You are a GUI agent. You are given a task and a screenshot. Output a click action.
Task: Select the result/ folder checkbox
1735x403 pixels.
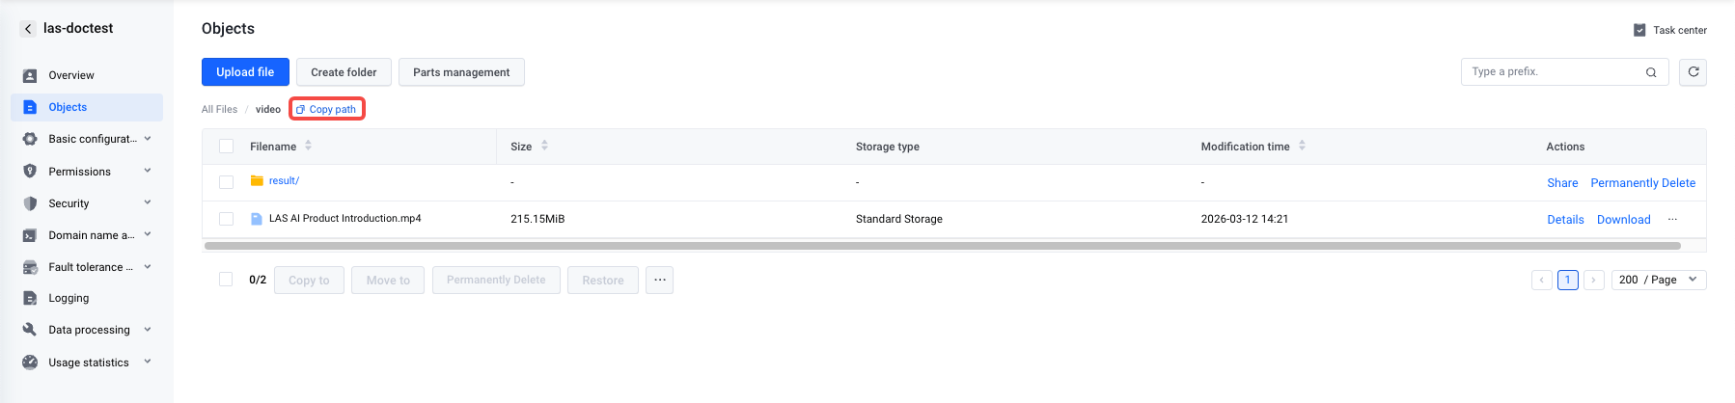[x=226, y=182]
